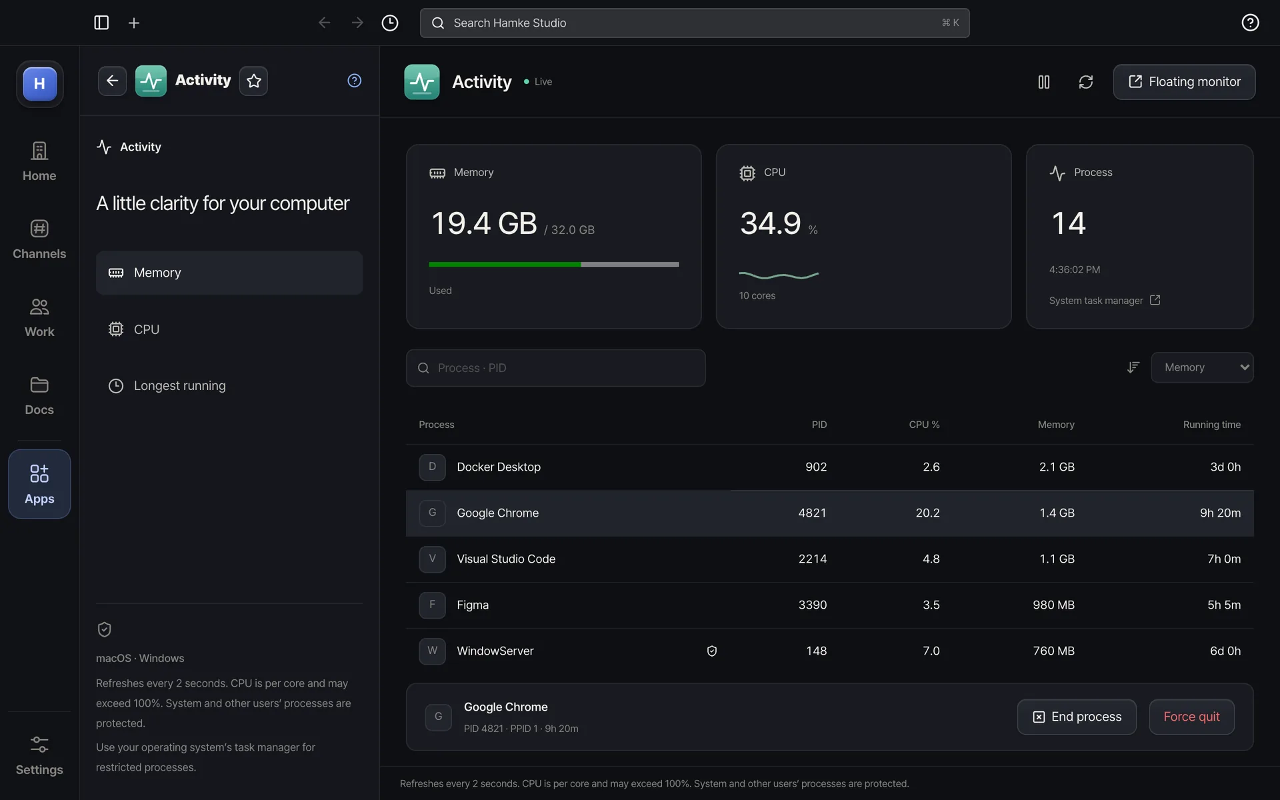Screen dimensions: 1280x800
Task: Sort by the CPU % column header
Action: point(924,425)
